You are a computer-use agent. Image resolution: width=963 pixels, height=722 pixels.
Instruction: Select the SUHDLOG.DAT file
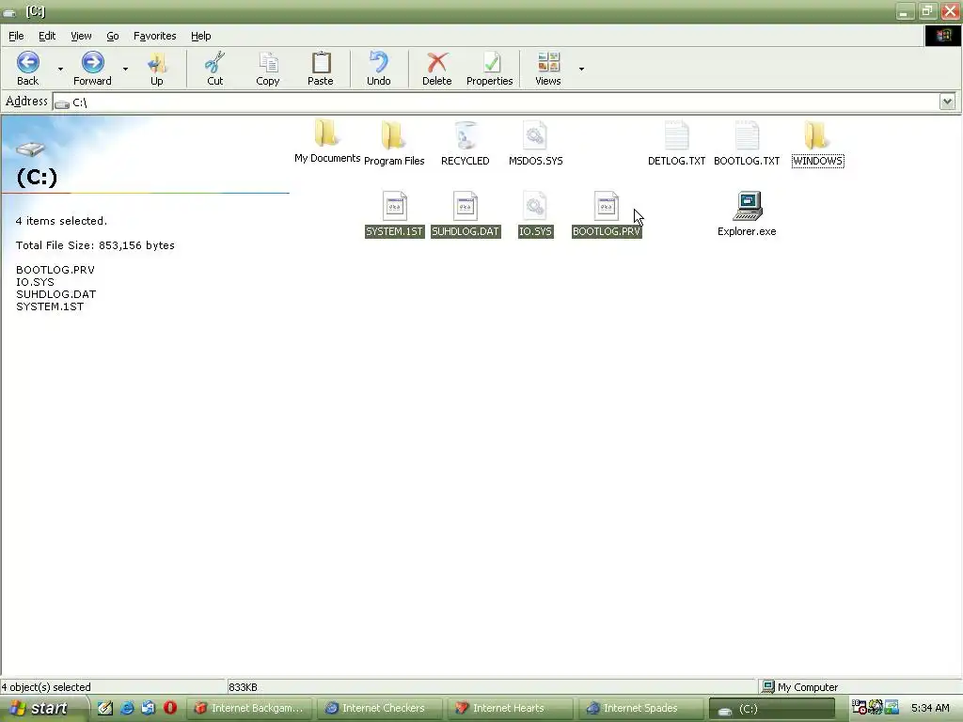[466, 214]
